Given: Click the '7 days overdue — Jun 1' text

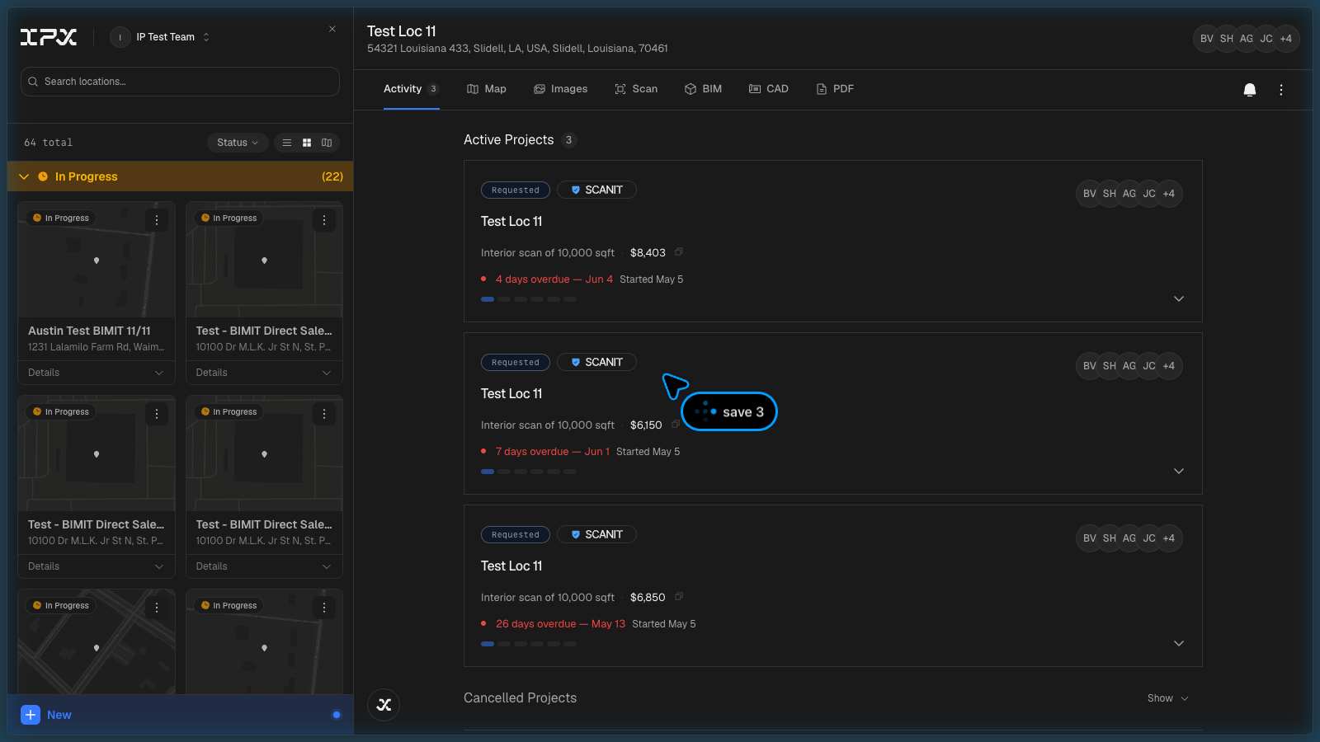Looking at the screenshot, I should [553, 452].
